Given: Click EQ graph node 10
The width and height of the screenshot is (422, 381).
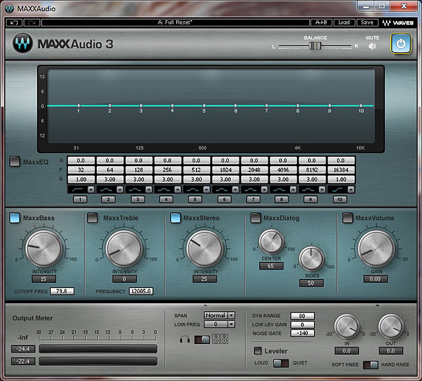Looking at the screenshot, I should [361, 105].
